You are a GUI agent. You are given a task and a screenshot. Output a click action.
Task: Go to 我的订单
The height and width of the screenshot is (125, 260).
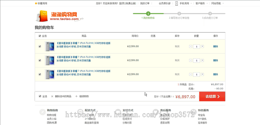(145, 3)
